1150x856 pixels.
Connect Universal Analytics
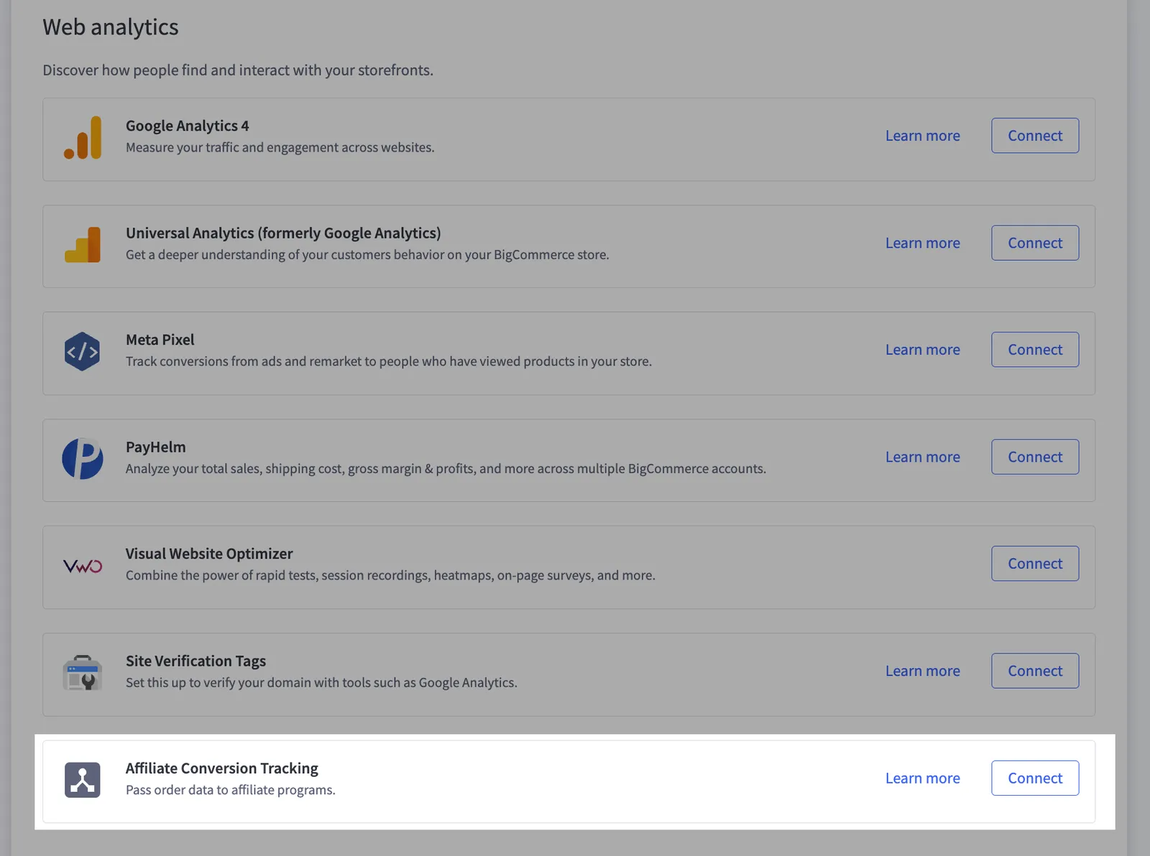tap(1035, 243)
